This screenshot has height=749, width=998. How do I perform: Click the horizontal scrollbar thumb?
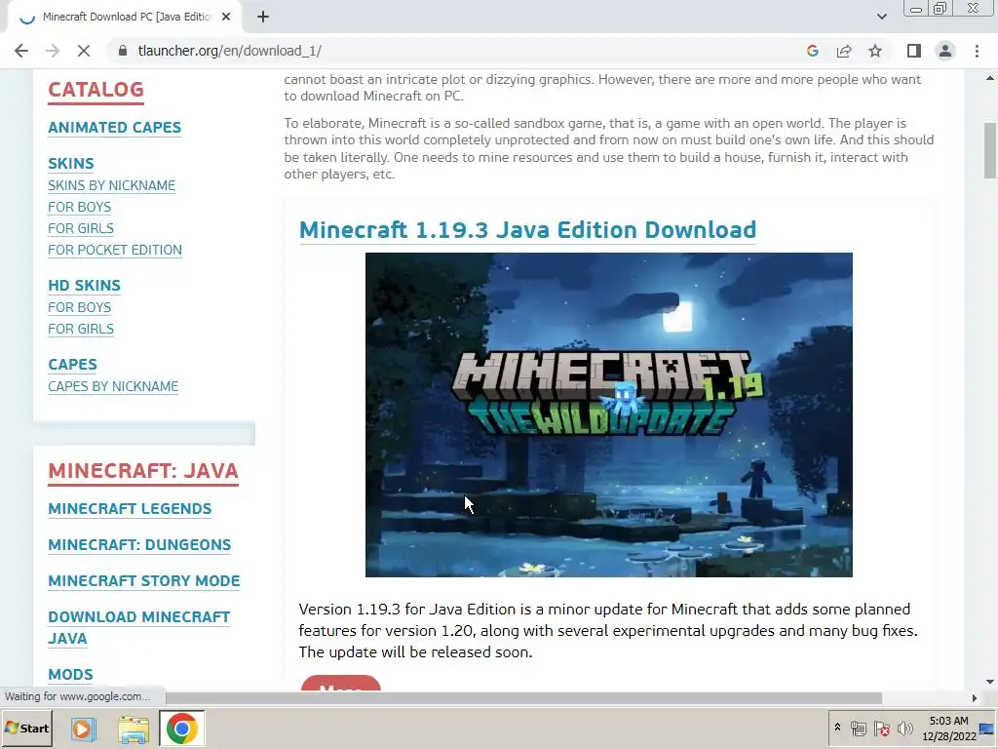point(523,698)
